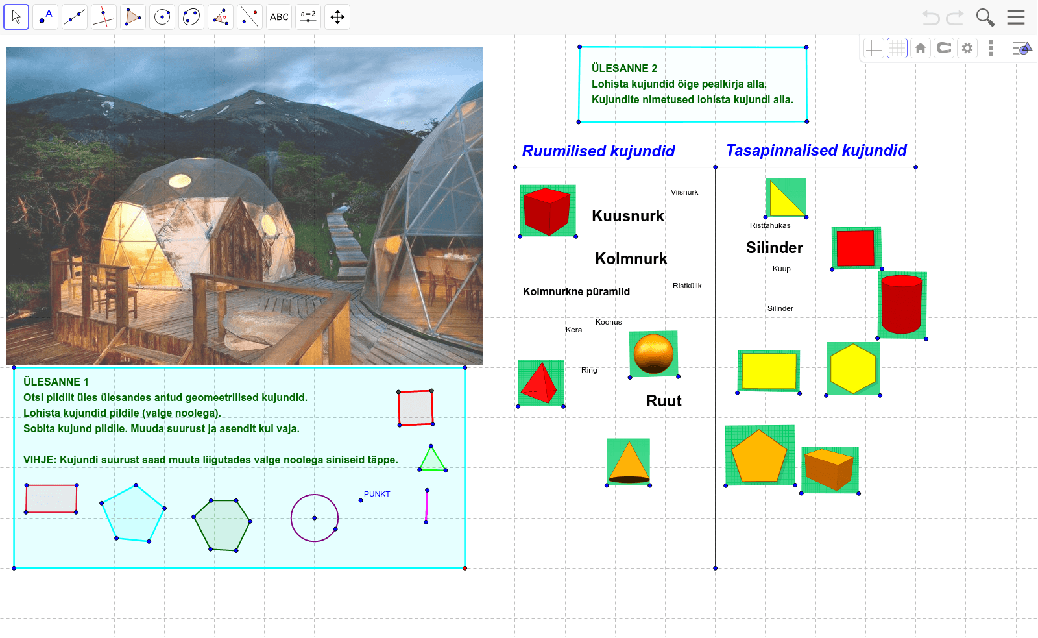Toggle the grid display
Screen dimensions: 1038x638
pos(897,48)
